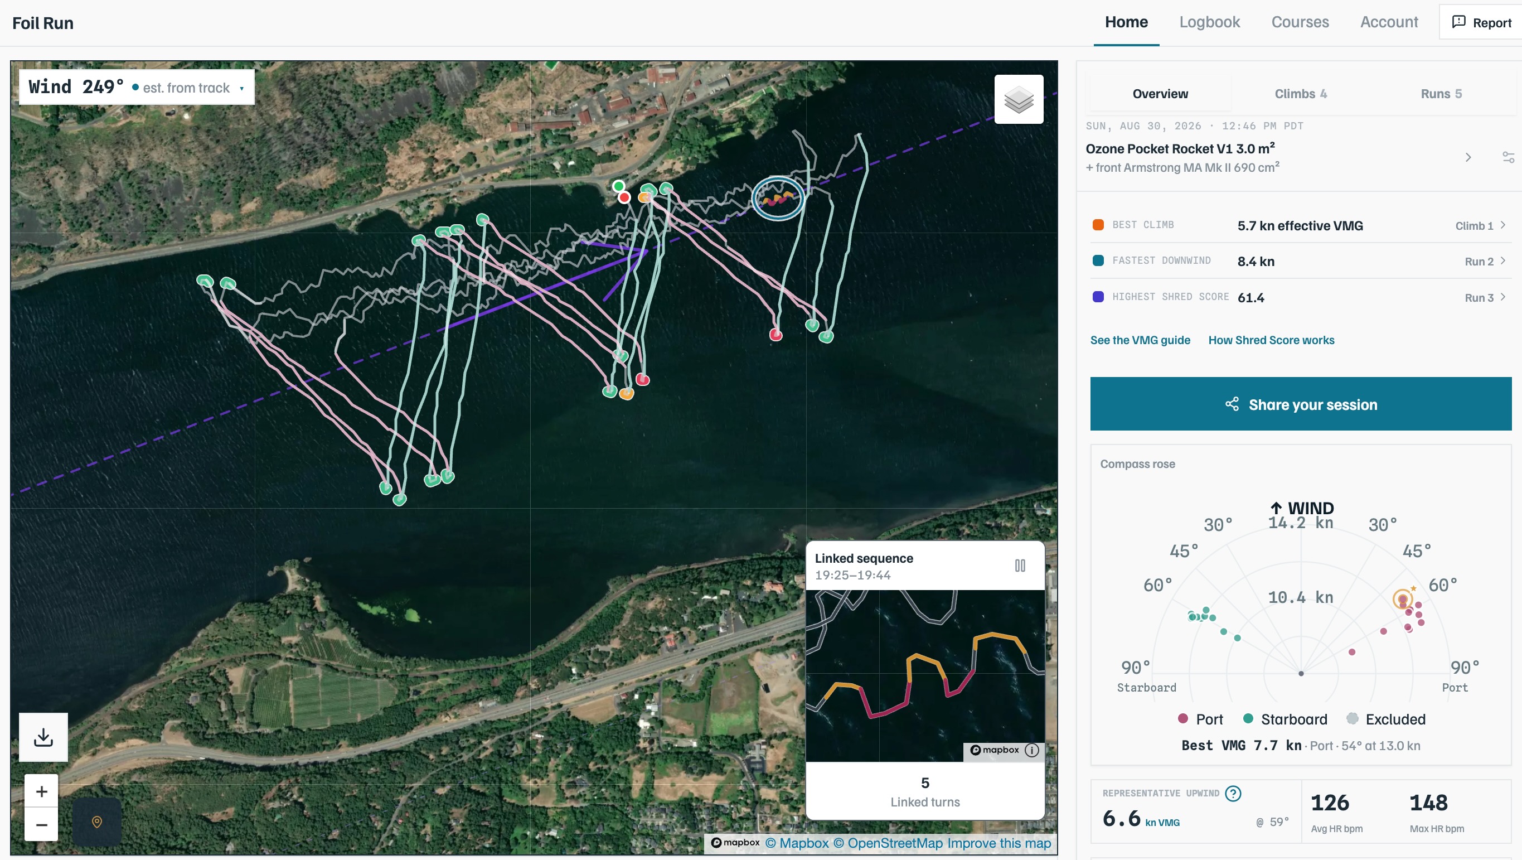1522x860 pixels.
Task: Open Improve this map link
Action: (999, 843)
